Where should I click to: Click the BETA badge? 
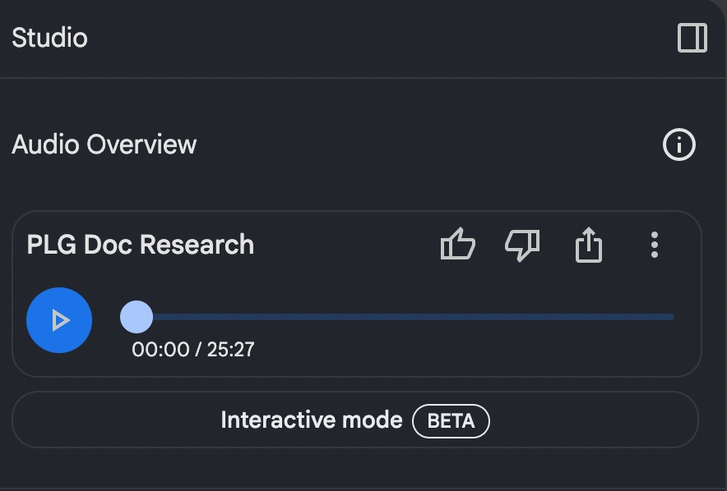451,421
